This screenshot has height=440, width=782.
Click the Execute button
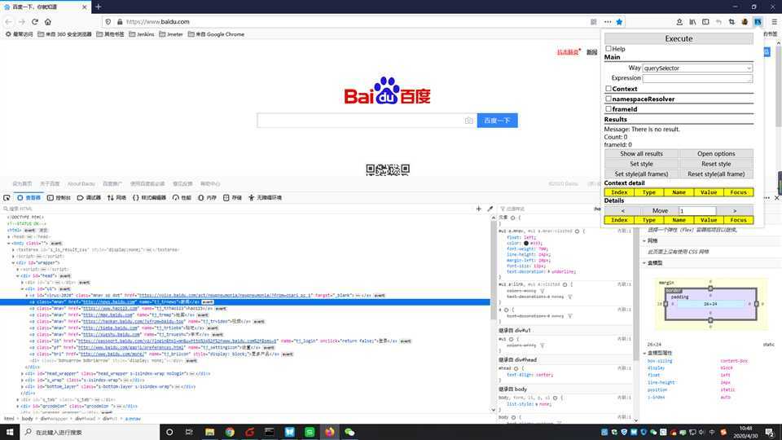point(679,38)
